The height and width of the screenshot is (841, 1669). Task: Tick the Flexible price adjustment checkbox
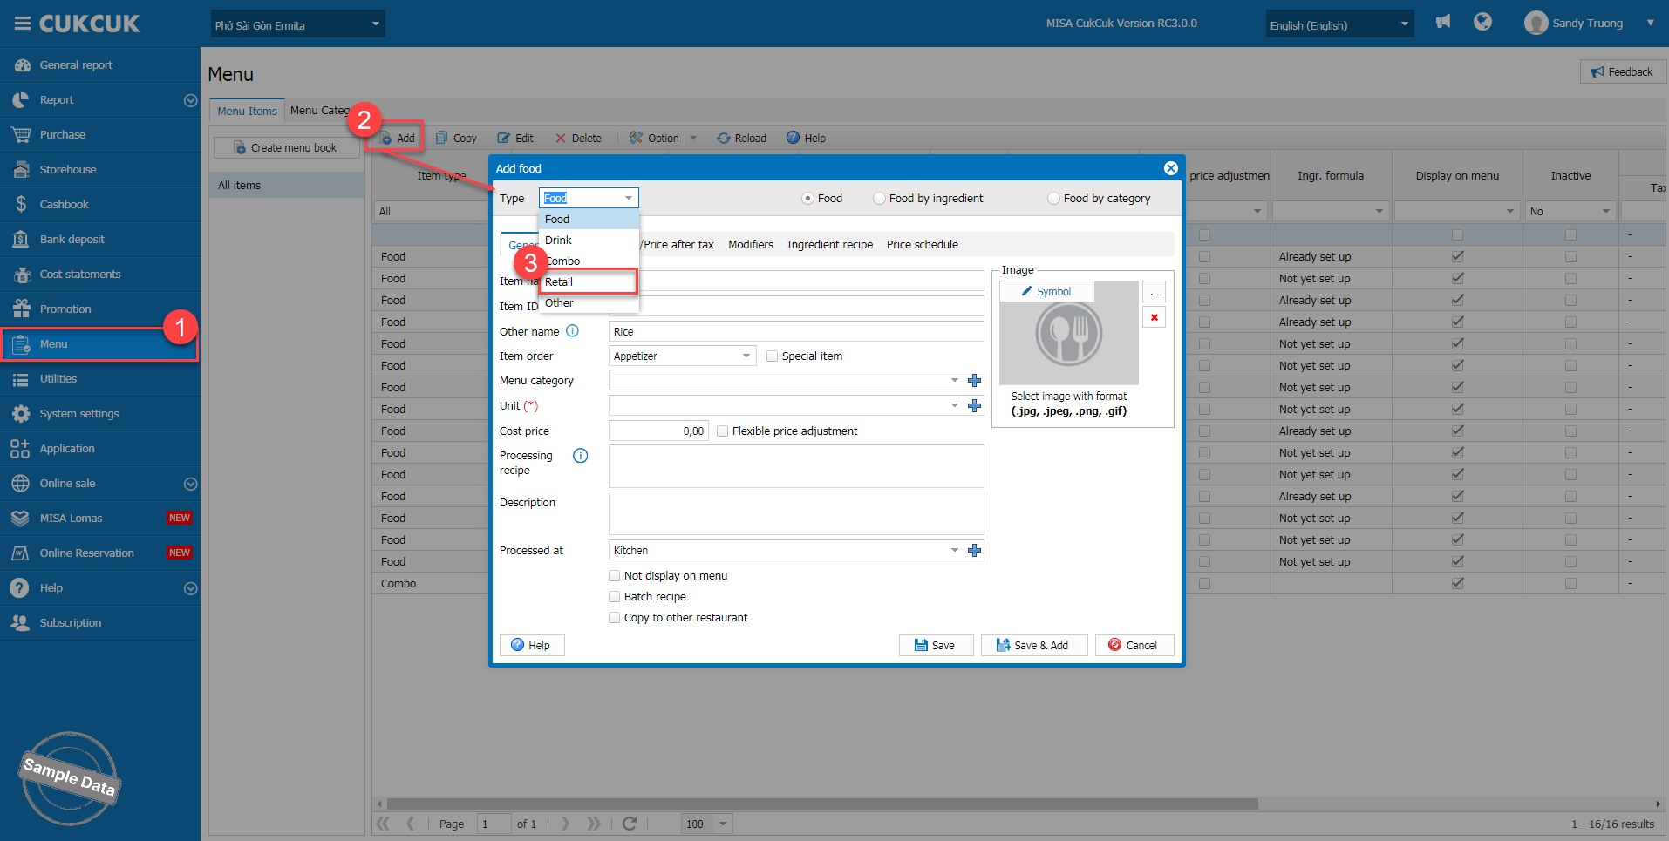point(722,431)
